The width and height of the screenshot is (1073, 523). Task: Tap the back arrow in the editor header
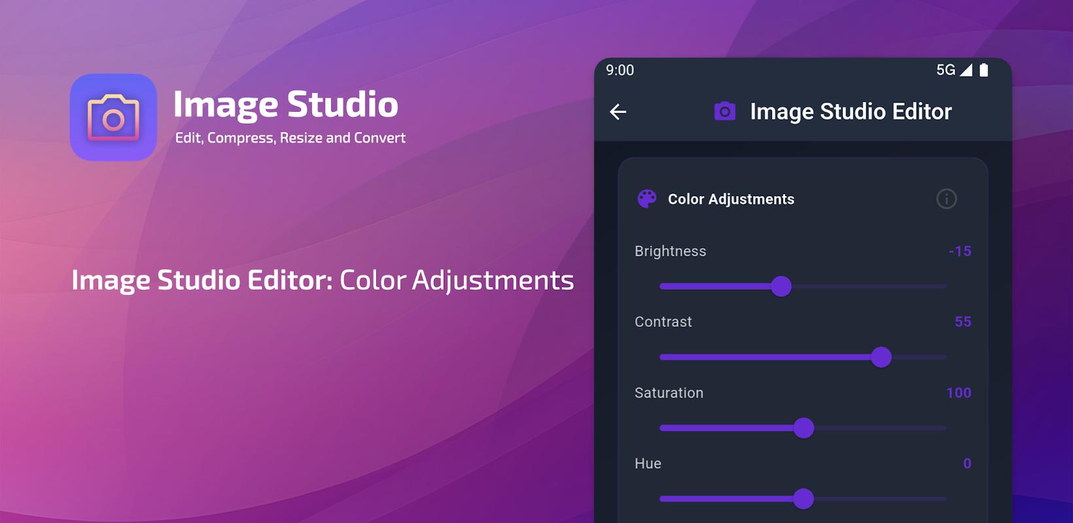[618, 112]
